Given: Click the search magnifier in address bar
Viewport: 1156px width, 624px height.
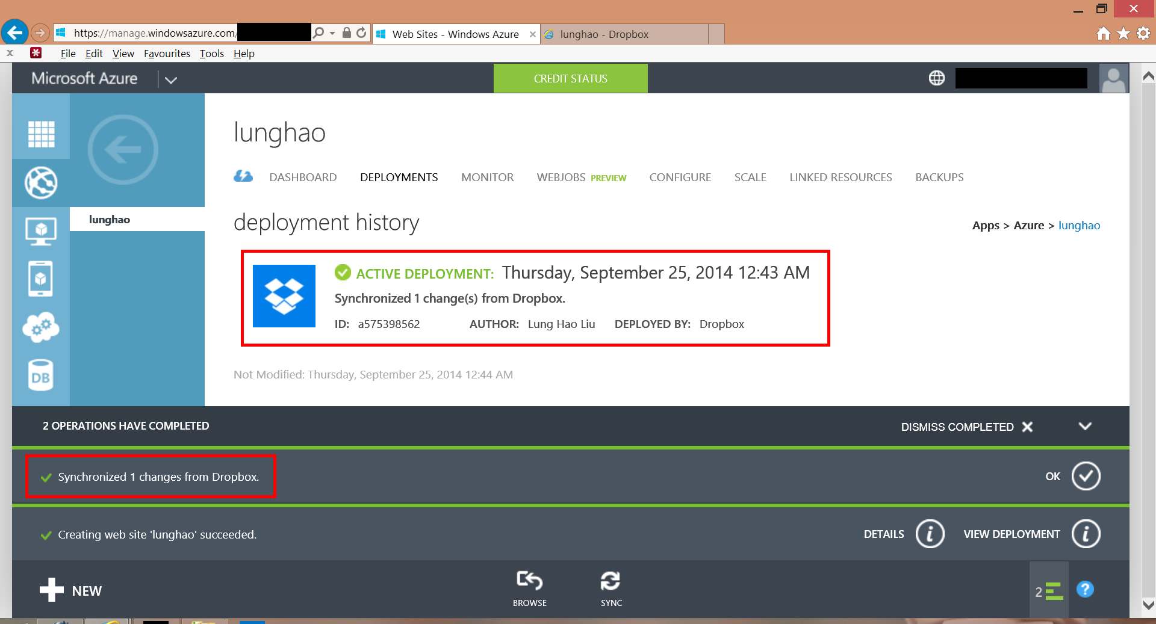Looking at the screenshot, I should (319, 32).
